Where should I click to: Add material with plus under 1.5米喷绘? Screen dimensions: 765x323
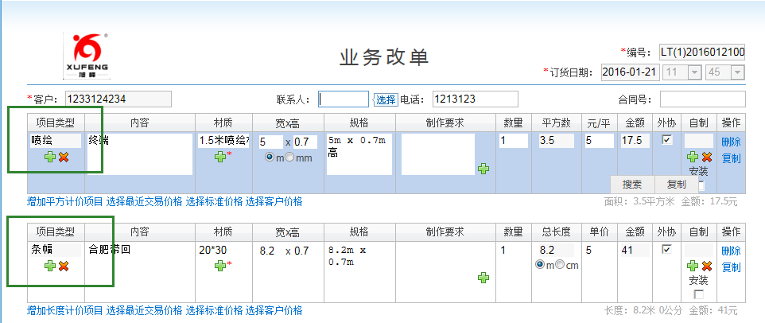click(x=219, y=157)
